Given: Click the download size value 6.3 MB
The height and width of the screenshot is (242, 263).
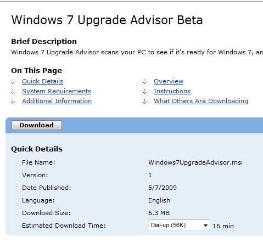Looking at the screenshot, I should (x=159, y=213).
